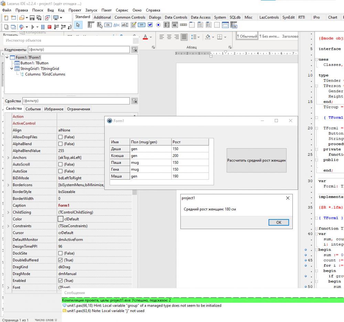Select the TLabel 'Abc' component icon
This screenshot has height=322, width=344.
point(117,25)
